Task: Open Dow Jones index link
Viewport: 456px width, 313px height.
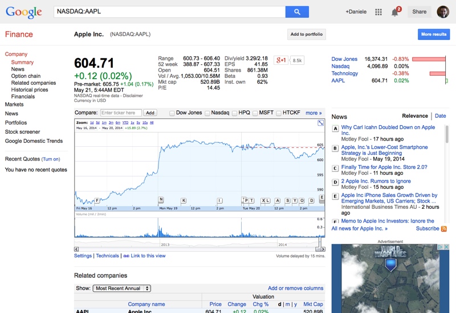Action: point(344,59)
